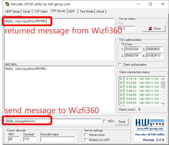Select the 9:42:26 connection entry
The width and height of the screenshot is (169, 145).
pos(140,87)
